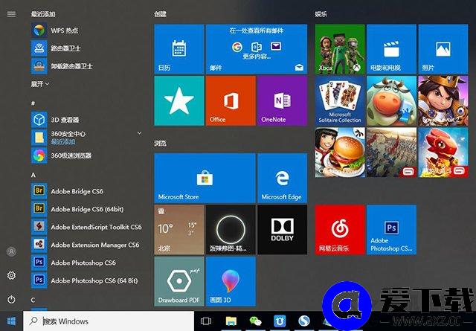Image resolution: width=476 pixels, height=331 pixels.
Task: Open the blue bear icon on taskbar
Action: click(280, 321)
